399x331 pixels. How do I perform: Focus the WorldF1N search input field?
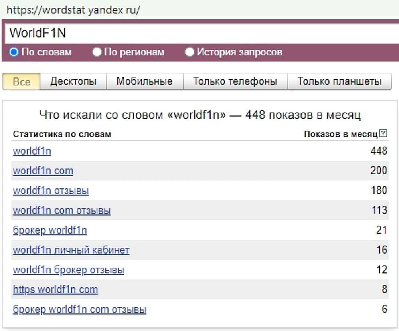(202, 33)
